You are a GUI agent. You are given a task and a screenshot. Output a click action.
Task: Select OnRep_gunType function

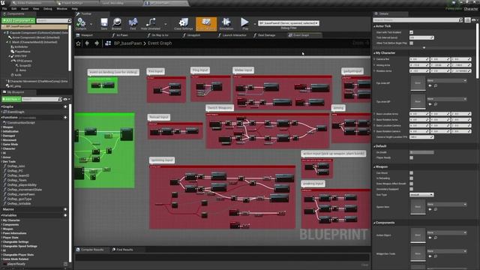tap(19, 199)
